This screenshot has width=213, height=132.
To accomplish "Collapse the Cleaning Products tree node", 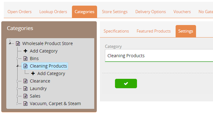I will [18, 66].
